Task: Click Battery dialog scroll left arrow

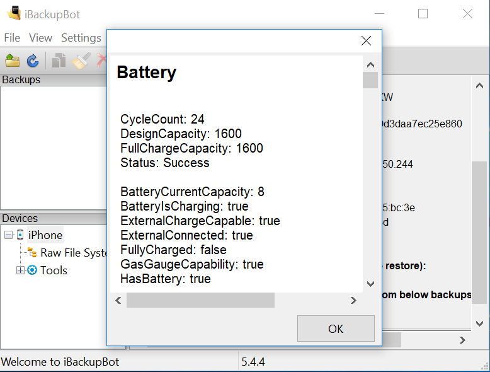Action: (x=118, y=300)
